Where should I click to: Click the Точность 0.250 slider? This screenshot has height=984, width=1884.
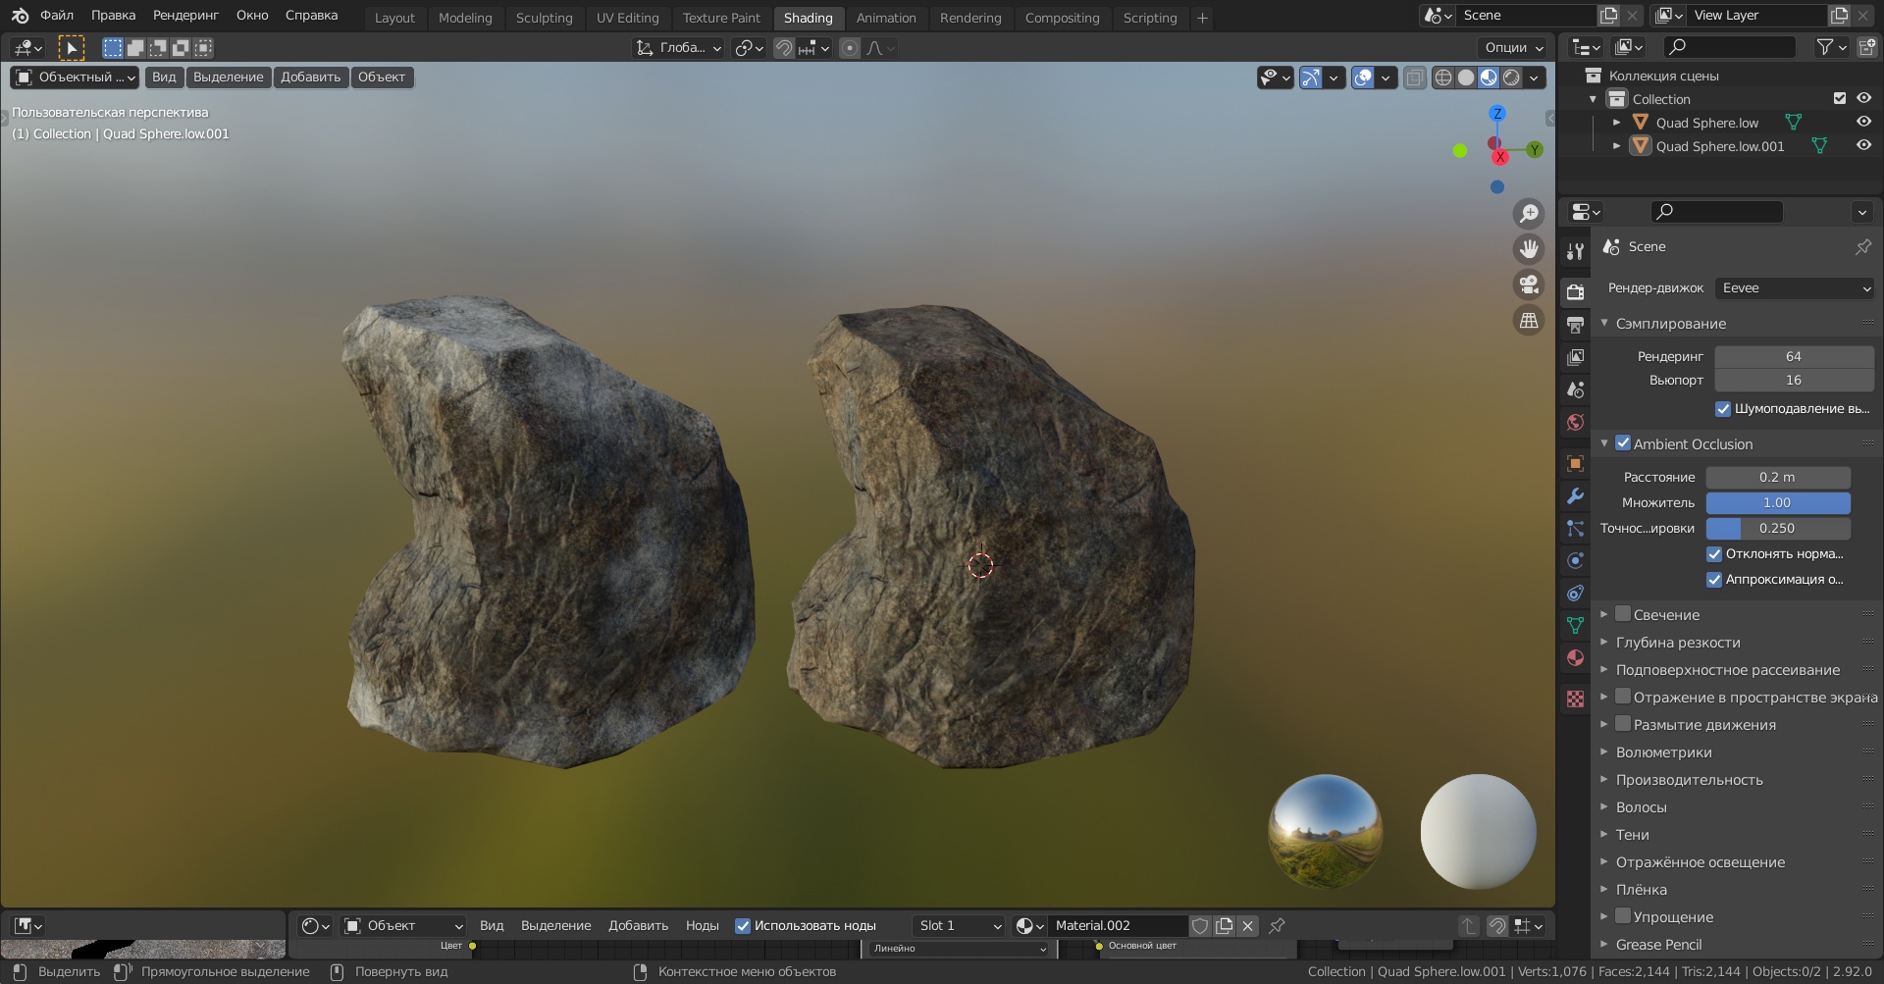pos(1778,528)
